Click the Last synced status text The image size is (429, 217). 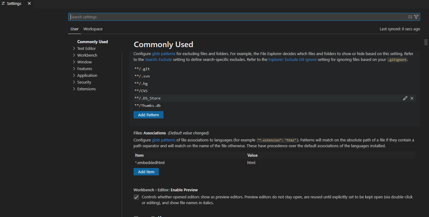[400, 29]
